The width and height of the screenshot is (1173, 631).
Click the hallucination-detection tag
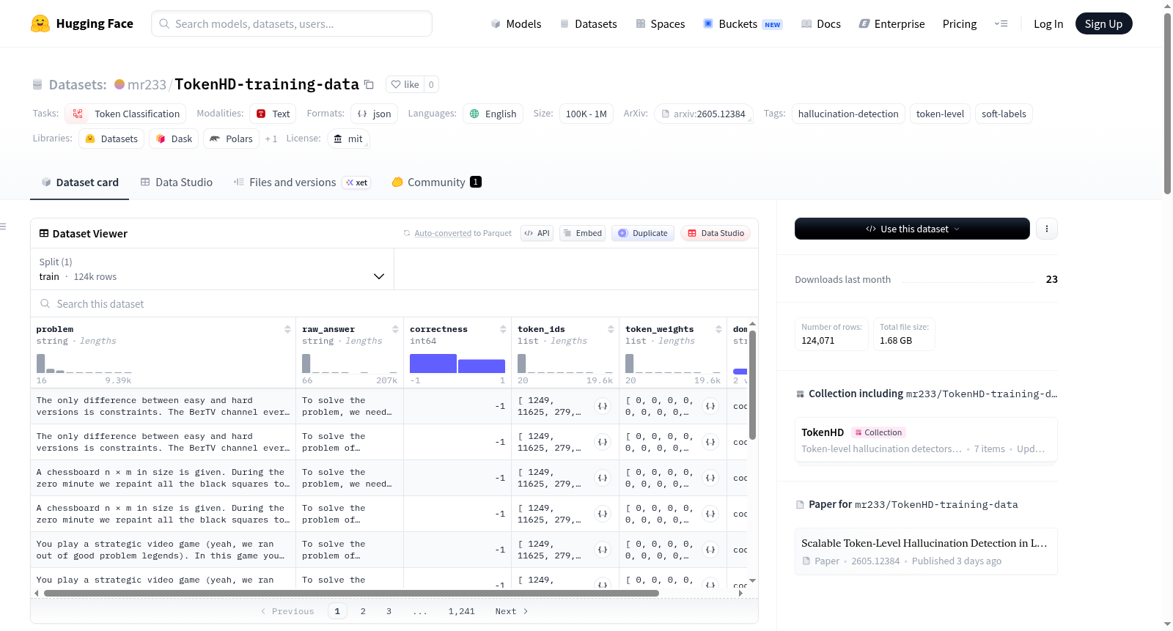tap(848, 114)
